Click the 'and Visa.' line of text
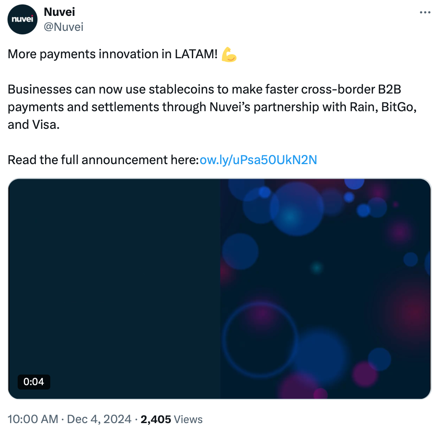Image resolution: width=442 pixels, height=435 pixels. (x=34, y=124)
